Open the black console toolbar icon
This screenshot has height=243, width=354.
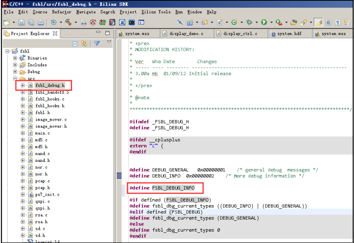[x=131, y=22]
